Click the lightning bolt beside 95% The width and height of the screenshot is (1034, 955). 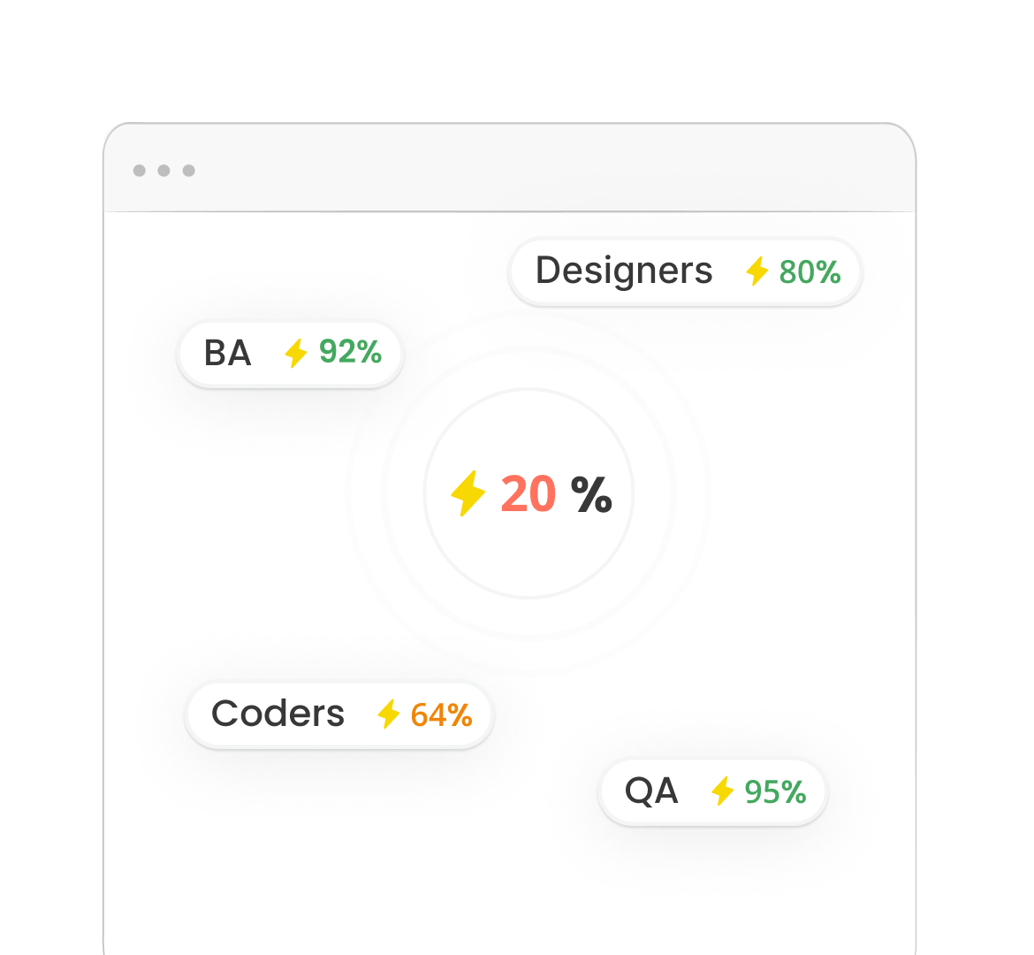tap(723, 791)
